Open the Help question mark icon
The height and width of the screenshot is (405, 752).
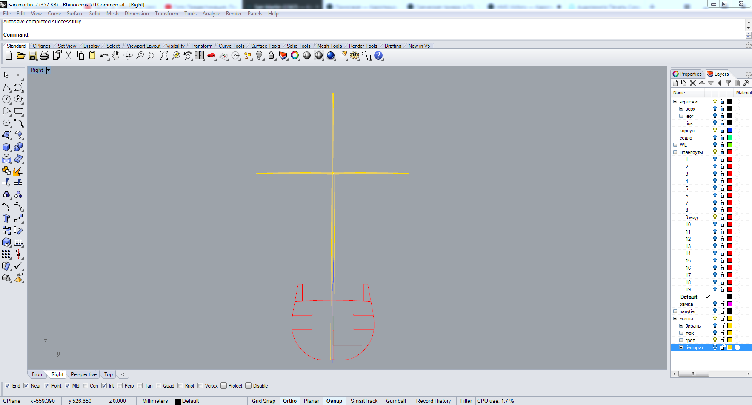point(378,56)
